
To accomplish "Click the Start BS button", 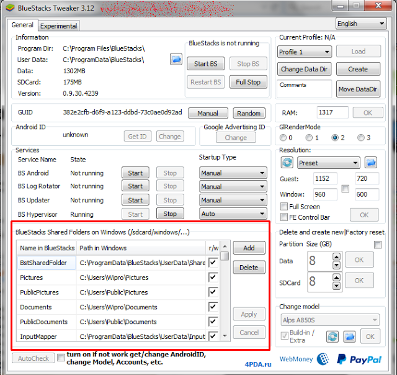I will pos(205,63).
